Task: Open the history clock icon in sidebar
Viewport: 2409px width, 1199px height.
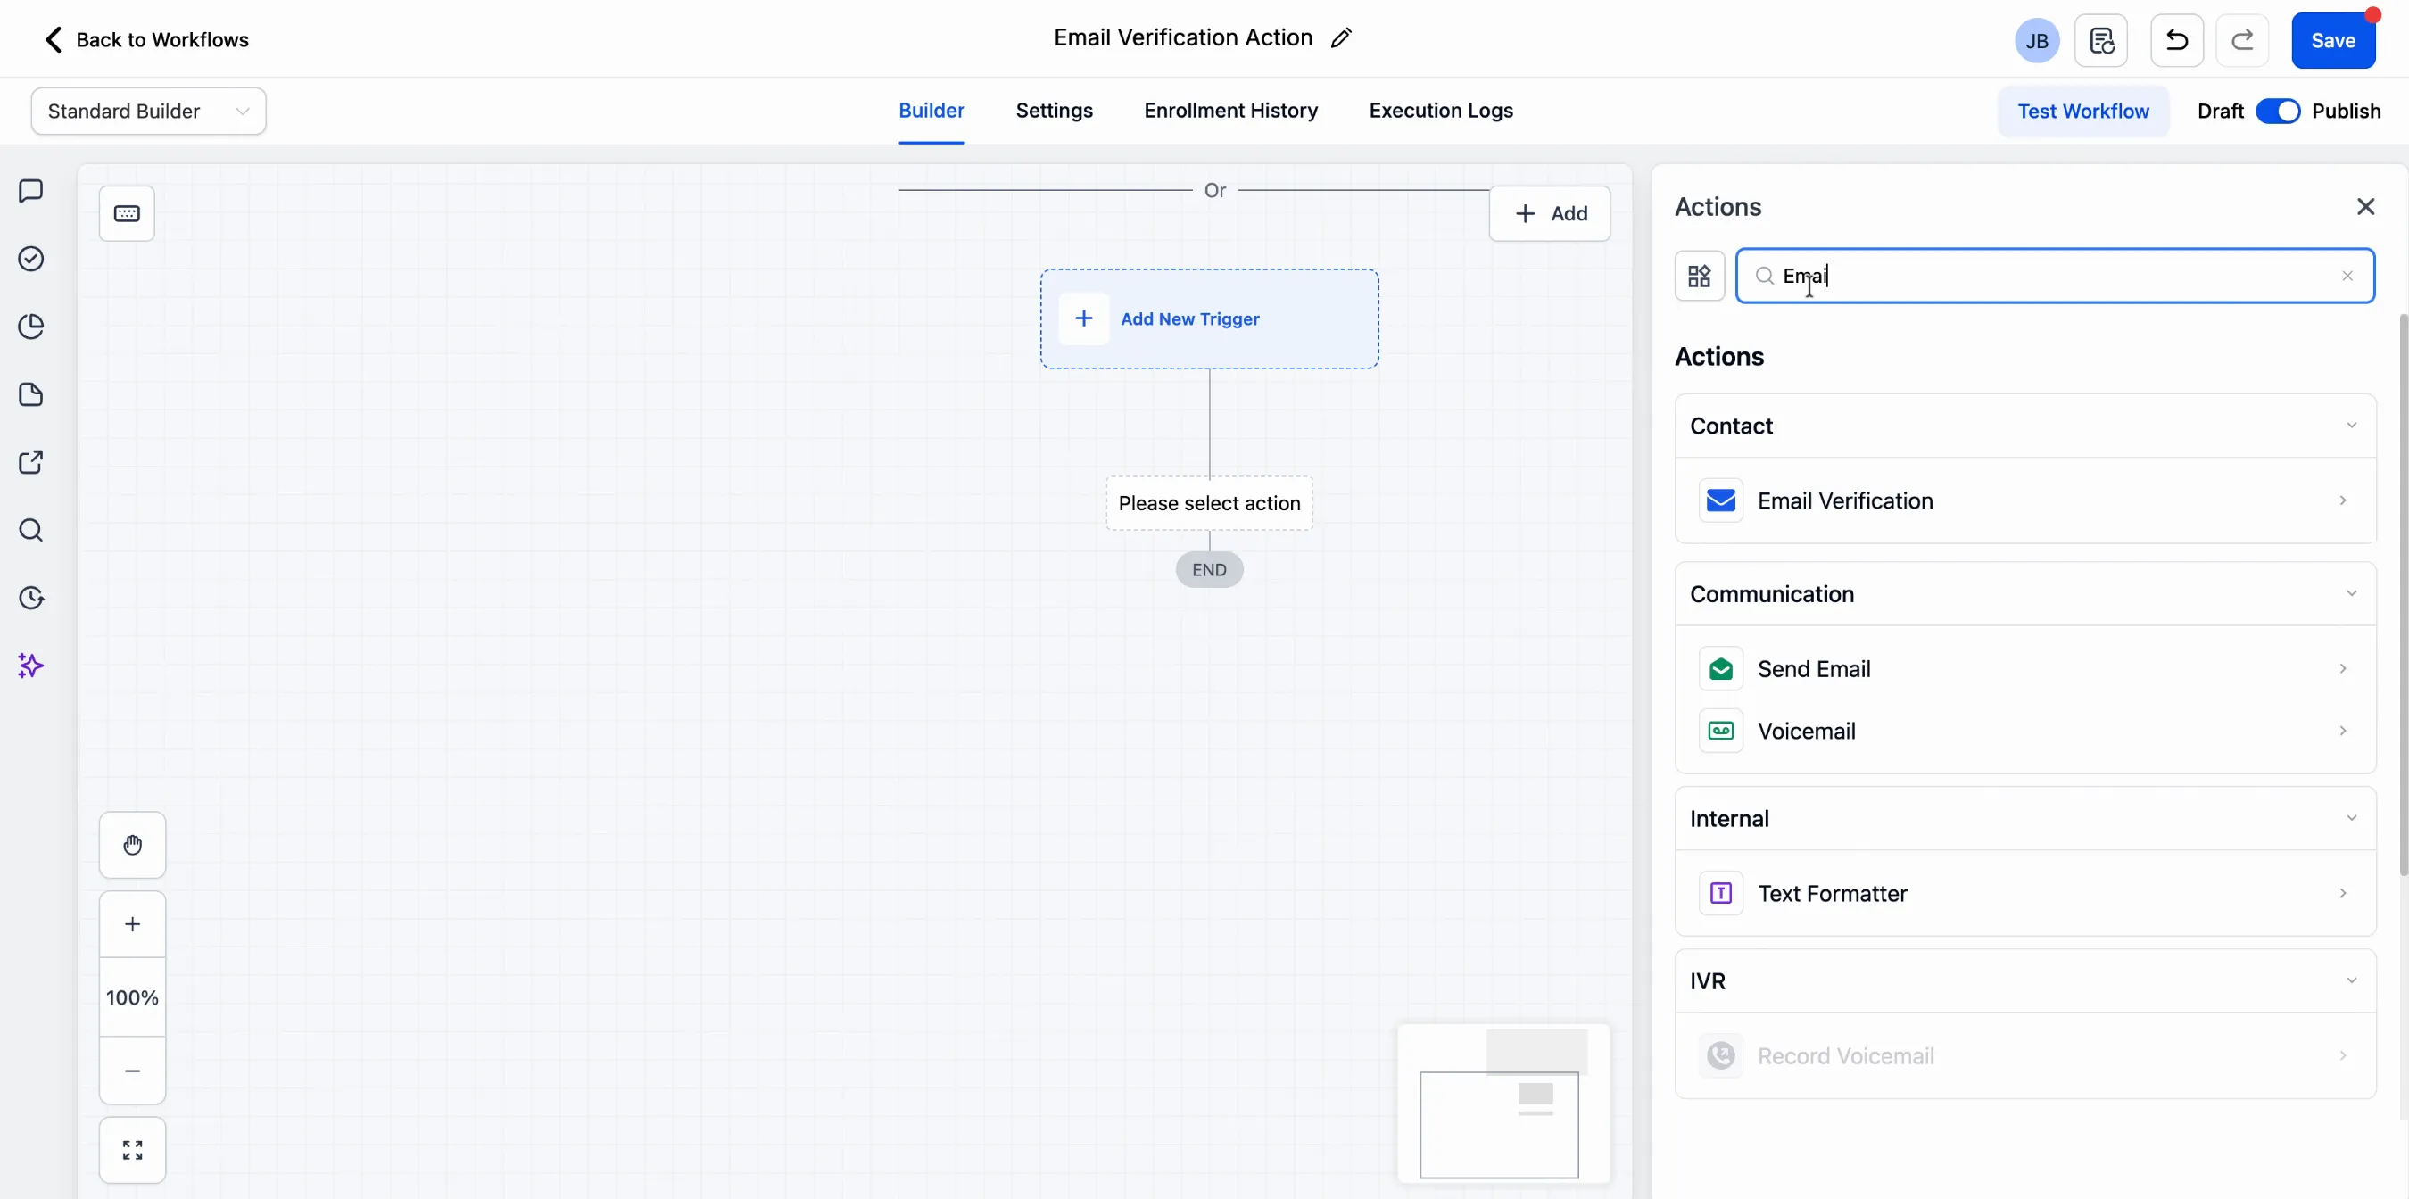Action: coord(31,598)
